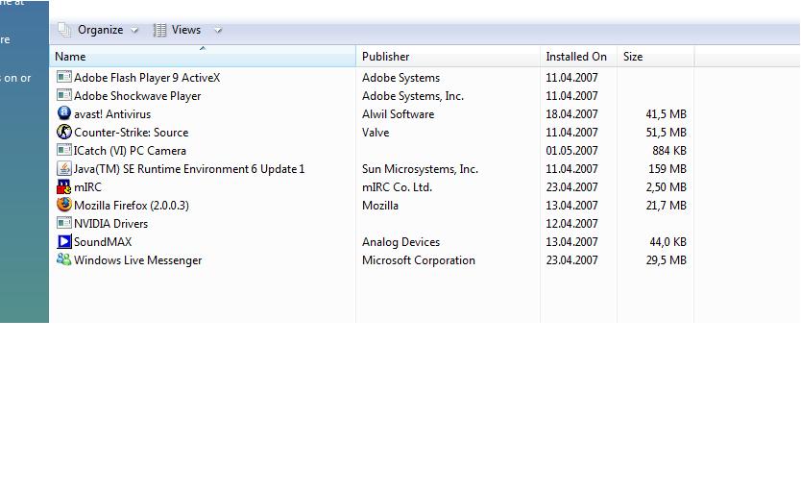Select the Windows Live Messenger name

[x=138, y=260]
